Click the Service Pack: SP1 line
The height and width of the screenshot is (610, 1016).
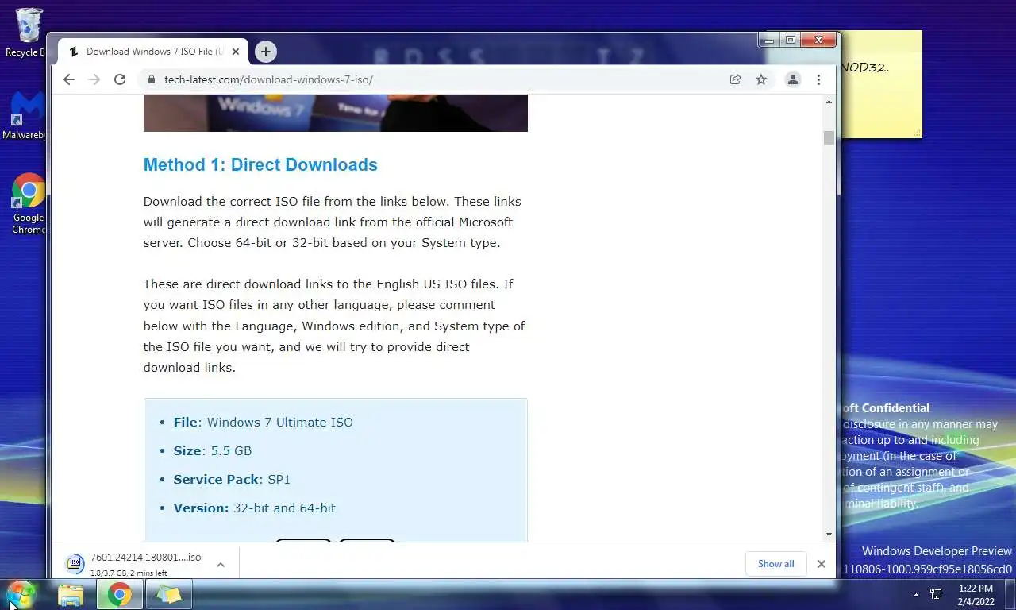coord(232,479)
